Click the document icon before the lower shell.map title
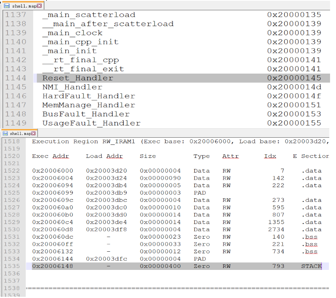Screen dimensions: 336x298 click(5, 133)
